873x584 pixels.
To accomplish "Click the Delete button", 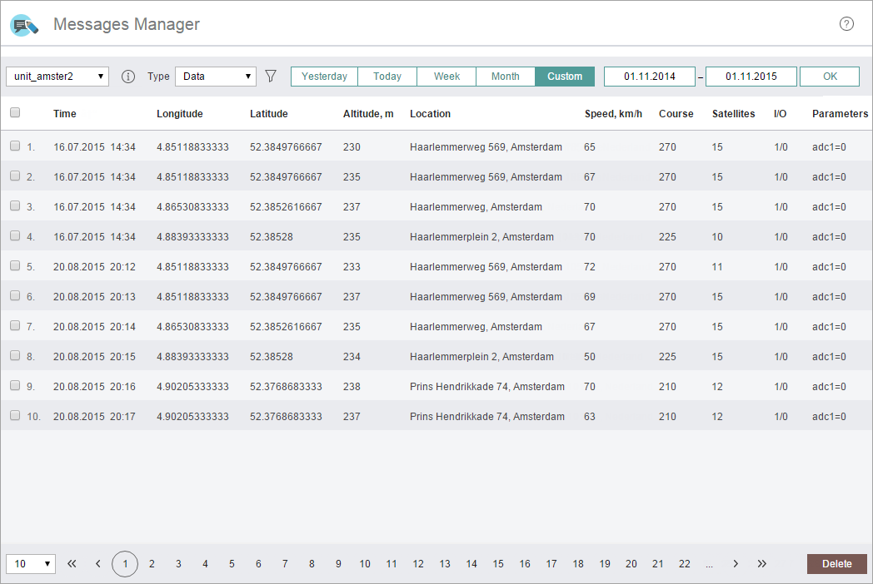I will coord(836,564).
